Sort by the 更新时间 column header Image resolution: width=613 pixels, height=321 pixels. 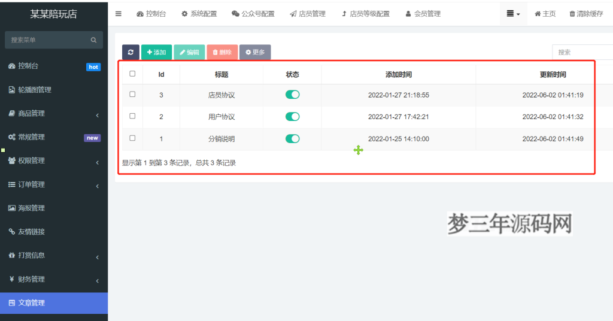[553, 74]
